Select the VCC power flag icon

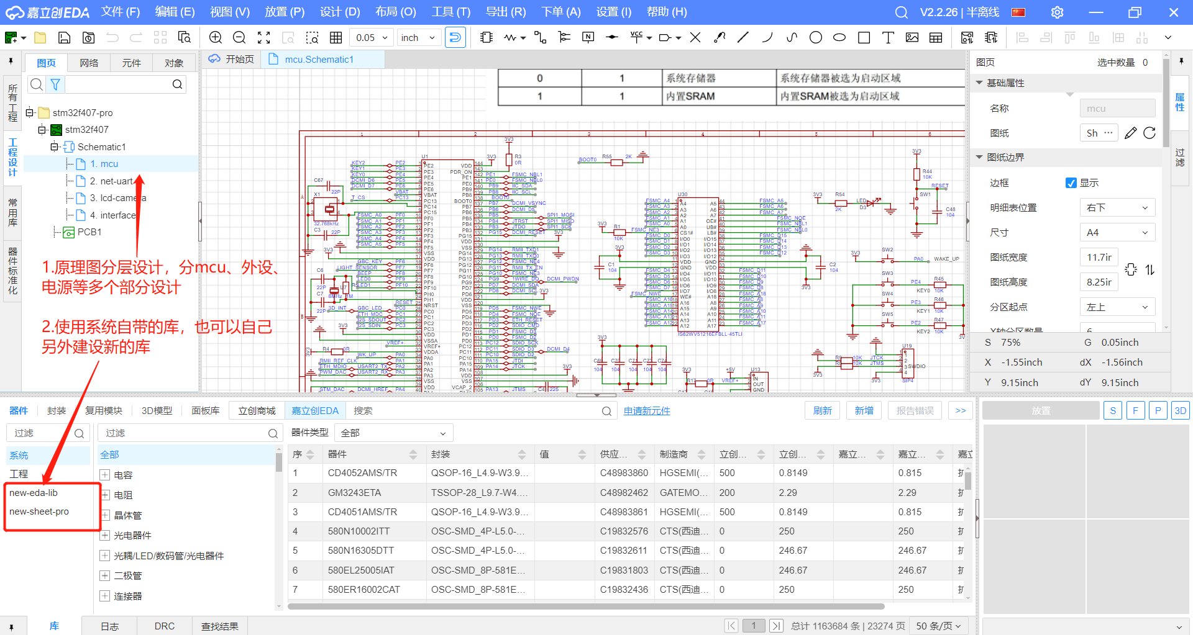[636, 38]
